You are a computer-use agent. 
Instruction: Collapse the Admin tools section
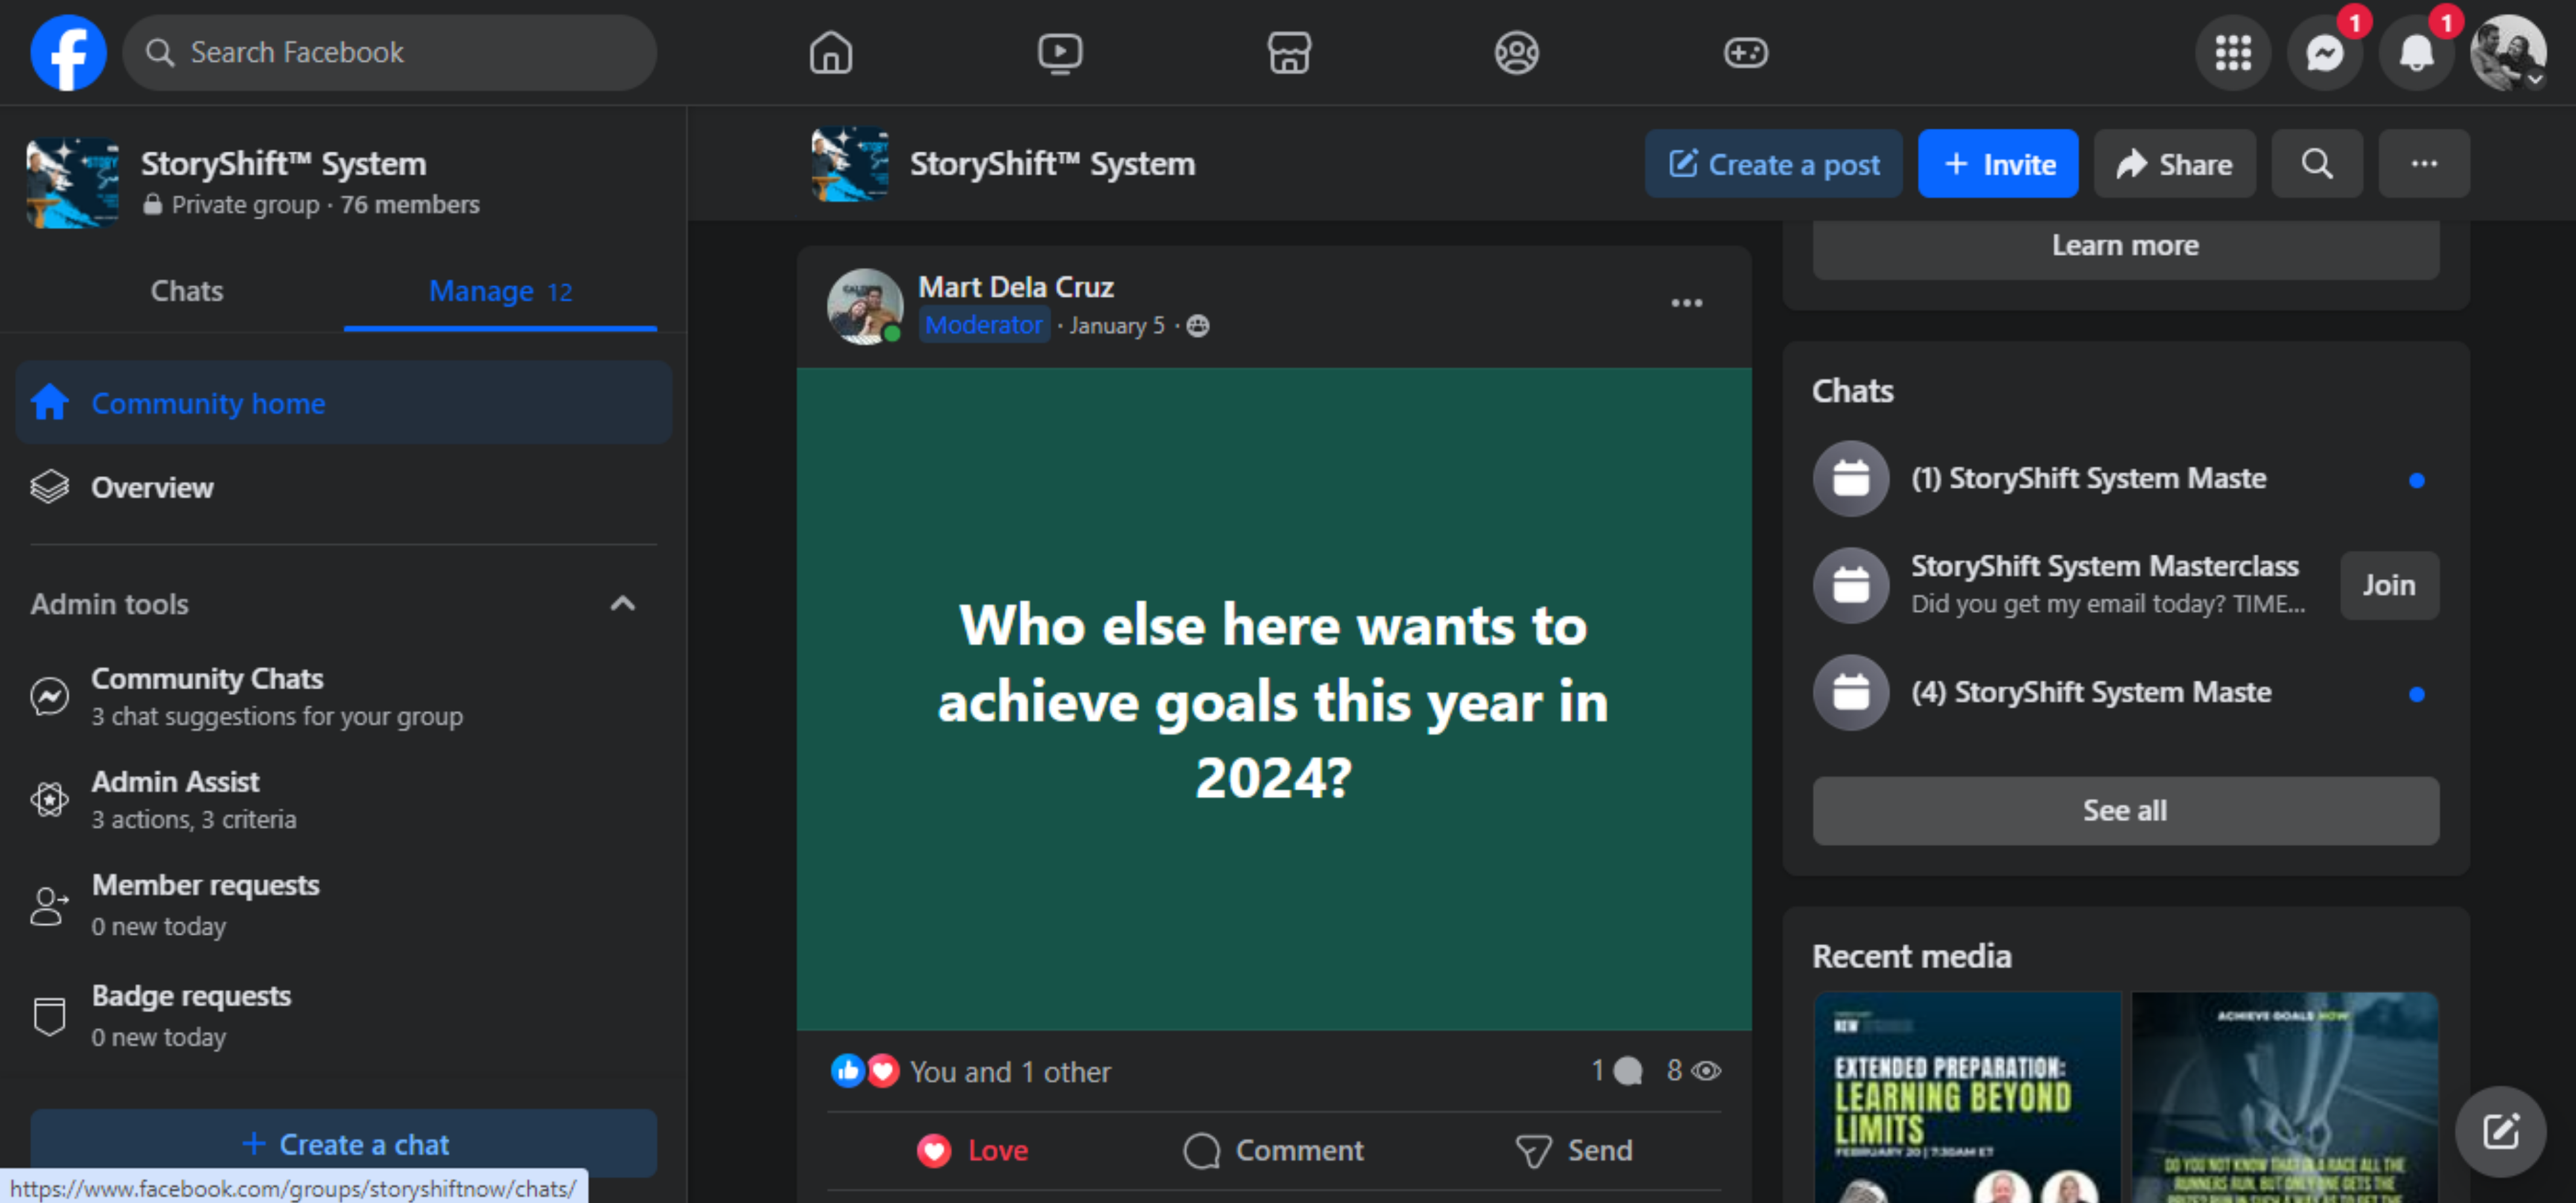point(622,603)
